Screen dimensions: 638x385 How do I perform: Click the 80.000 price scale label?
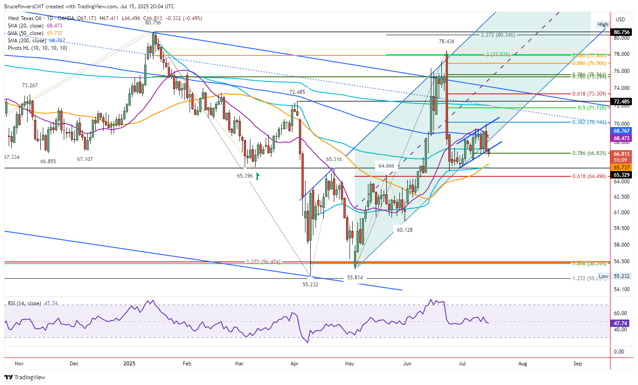tap(621, 38)
